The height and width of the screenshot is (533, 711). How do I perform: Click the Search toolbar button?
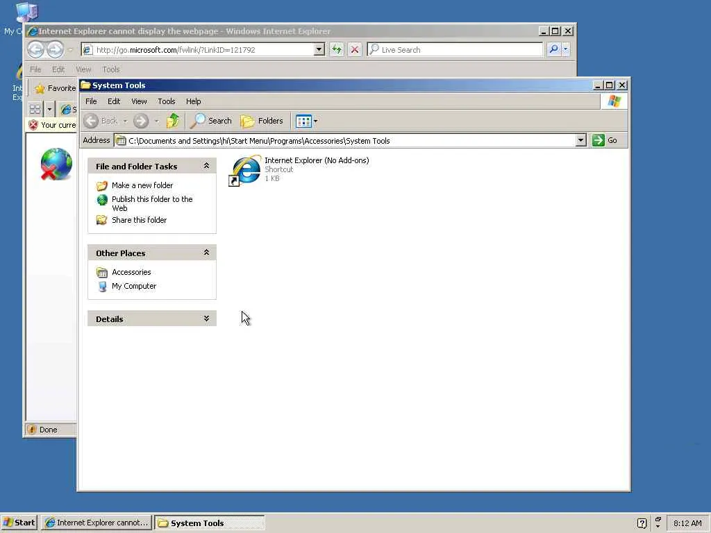tap(211, 121)
